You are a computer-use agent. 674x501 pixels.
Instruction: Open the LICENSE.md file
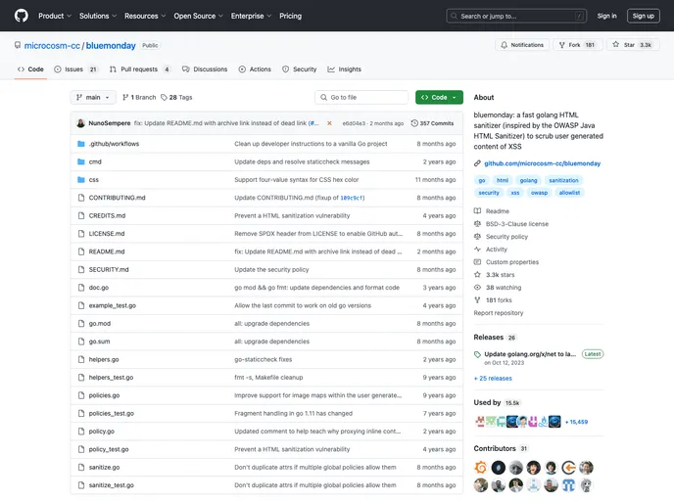(x=107, y=234)
